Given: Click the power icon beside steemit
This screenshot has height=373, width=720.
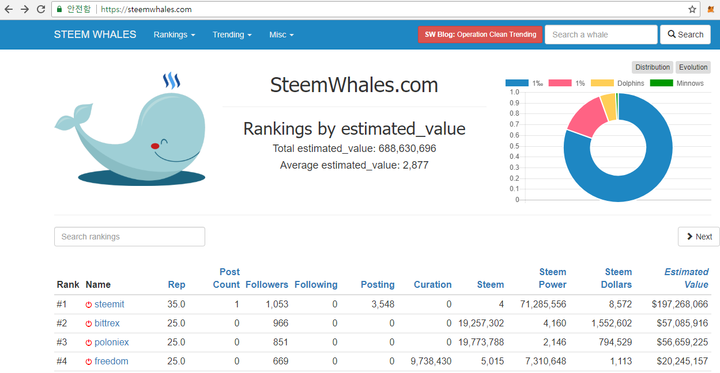Looking at the screenshot, I should [x=89, y=305].
